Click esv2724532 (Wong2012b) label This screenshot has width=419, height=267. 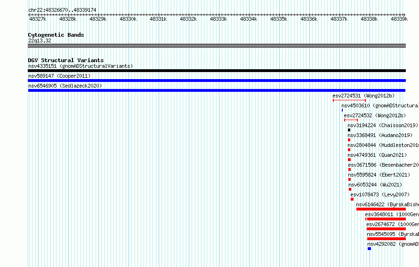pyautogui.click(x=375, y=115)
